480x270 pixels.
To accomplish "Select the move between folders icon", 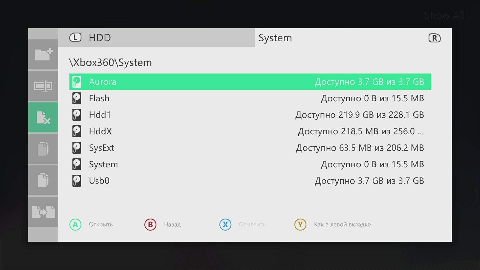I will (x=43, y=212).
